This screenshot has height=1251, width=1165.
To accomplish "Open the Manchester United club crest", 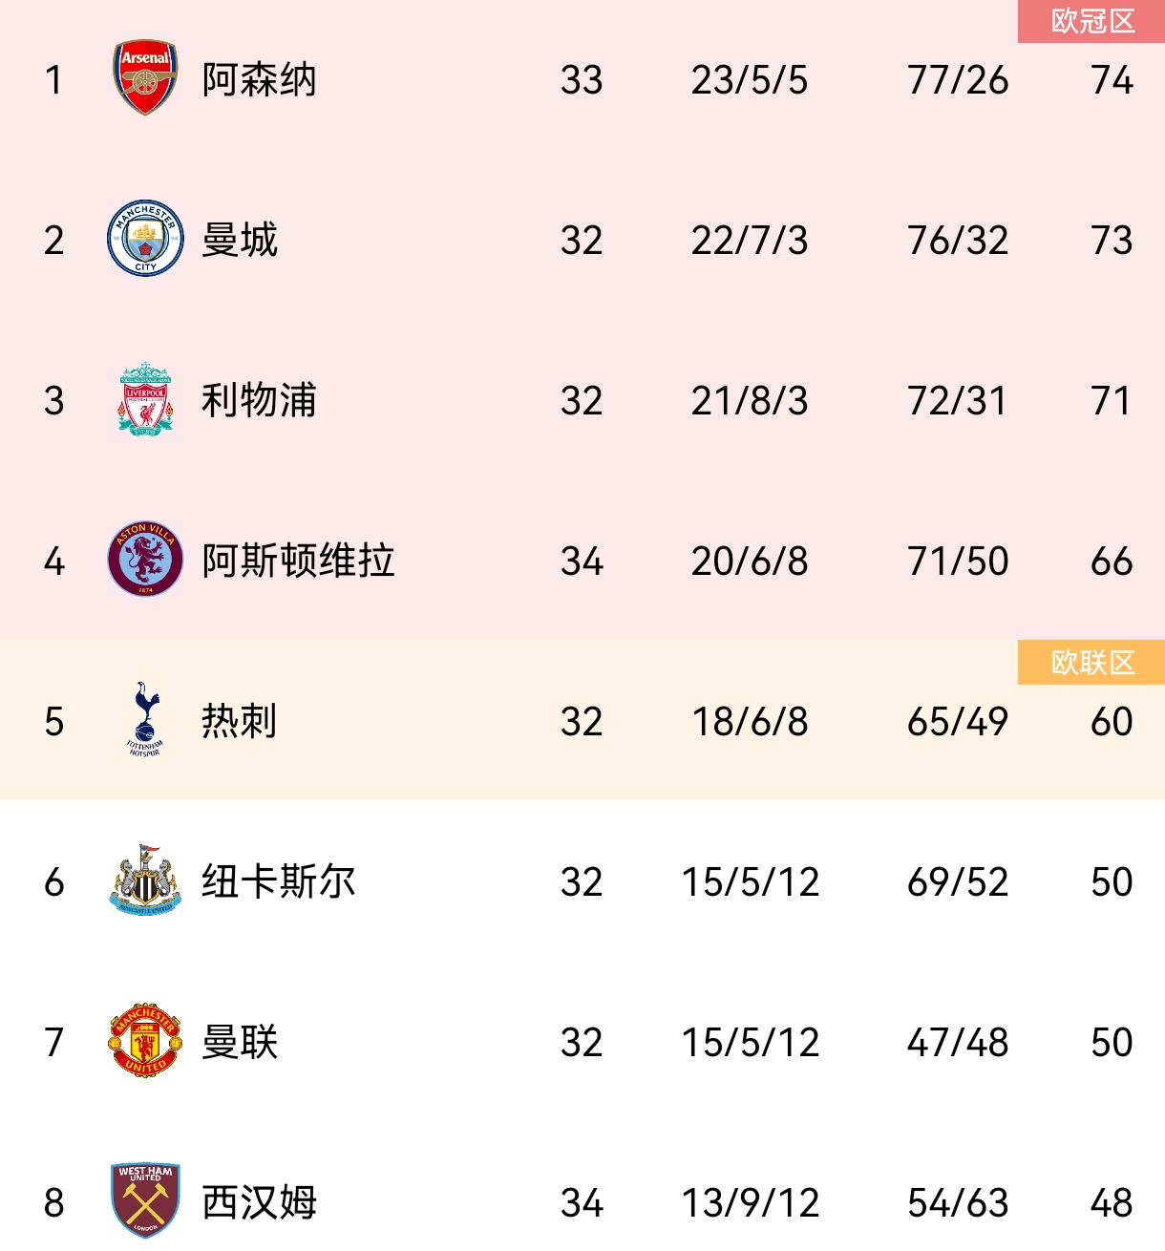I will [x=145, y=1041].
